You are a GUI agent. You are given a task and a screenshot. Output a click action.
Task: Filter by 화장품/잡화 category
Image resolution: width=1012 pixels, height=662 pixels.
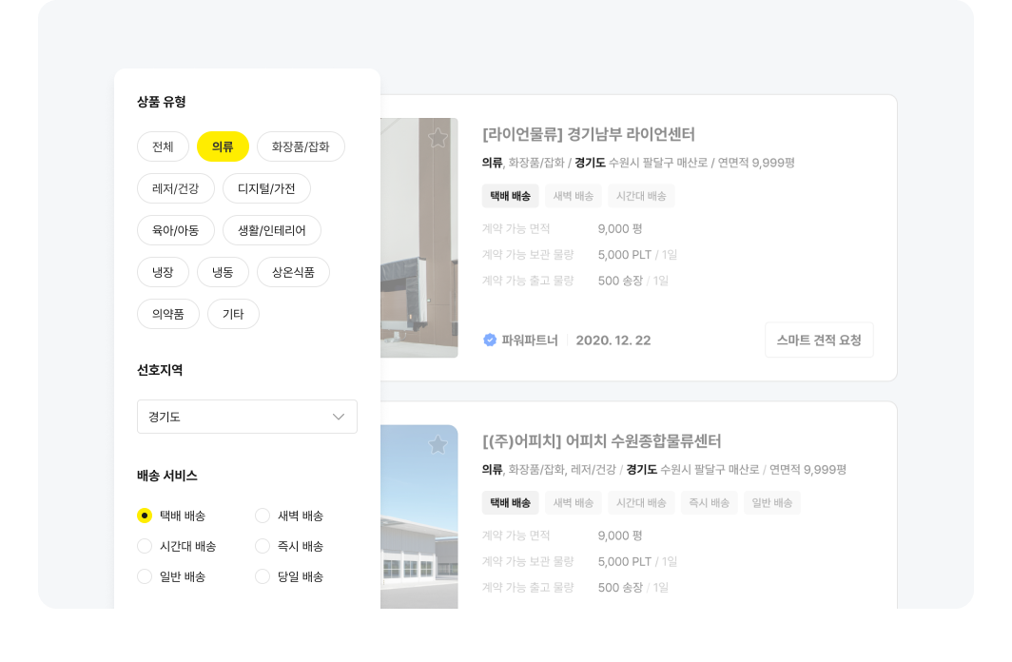[x=301, y=146]
